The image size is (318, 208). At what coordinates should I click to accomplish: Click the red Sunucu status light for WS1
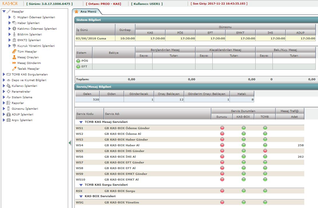(x=222, y=128)
